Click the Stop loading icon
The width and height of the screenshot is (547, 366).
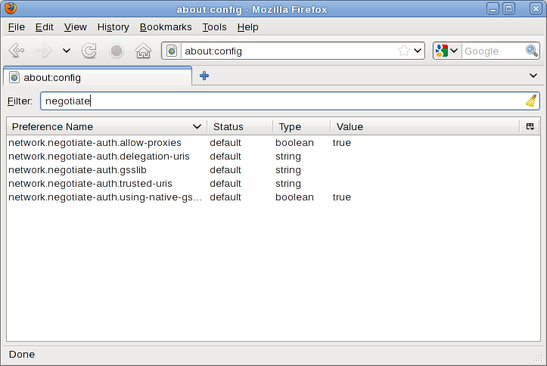coord(117,51)
